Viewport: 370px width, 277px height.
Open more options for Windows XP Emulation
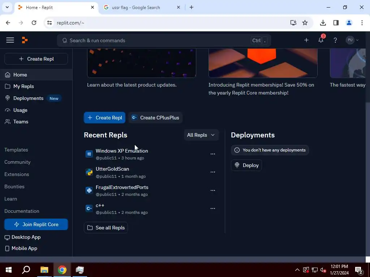click(212, 154)
